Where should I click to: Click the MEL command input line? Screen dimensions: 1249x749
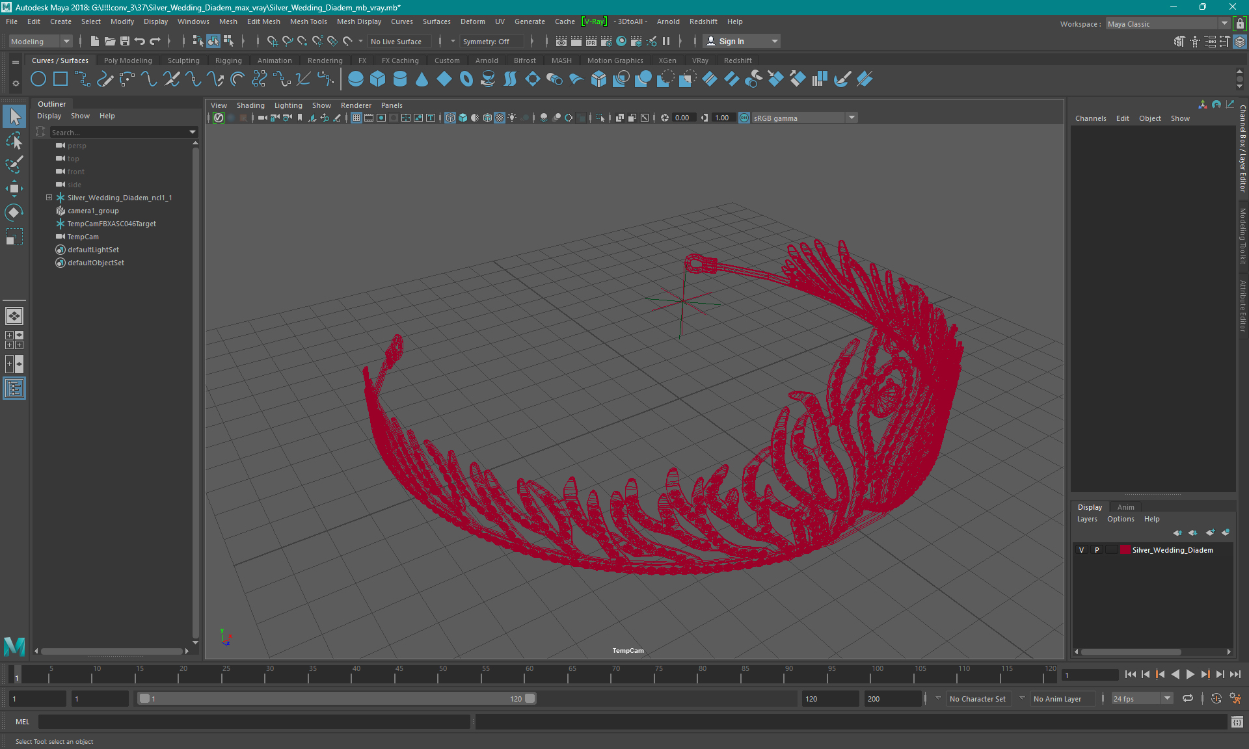click(x=254, y=722)
